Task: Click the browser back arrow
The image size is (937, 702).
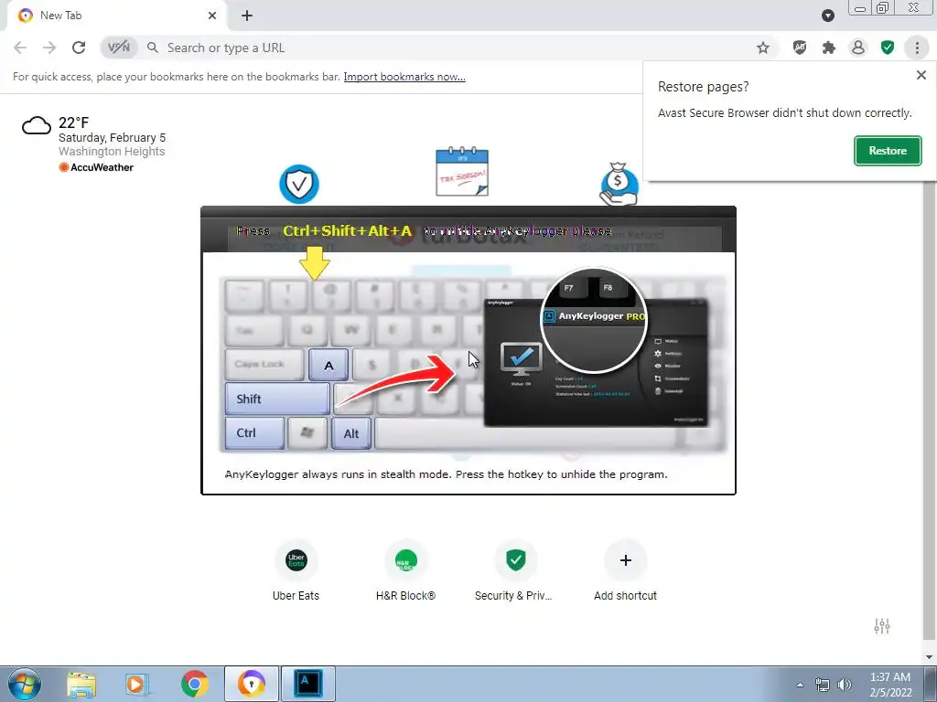Action: (x=20, y=48)
